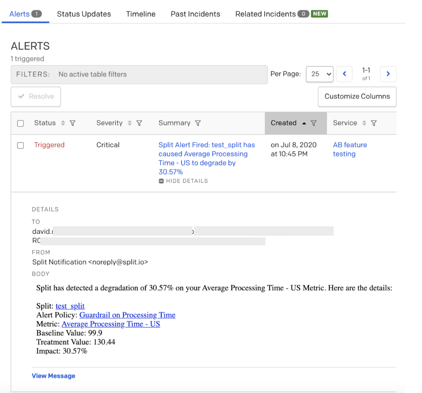Image resolution: width=422 pixels, height=393 pixels.
Task: Open the Summary column filter icon
Action: tap(198, 123)
